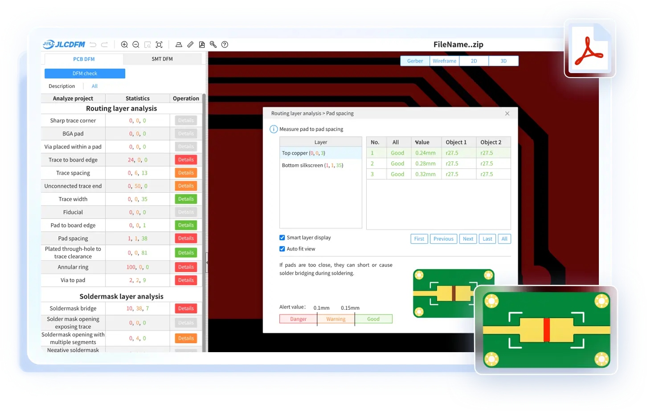
Task: Click the red Danger alert swatch
Action: coord(298,319)
